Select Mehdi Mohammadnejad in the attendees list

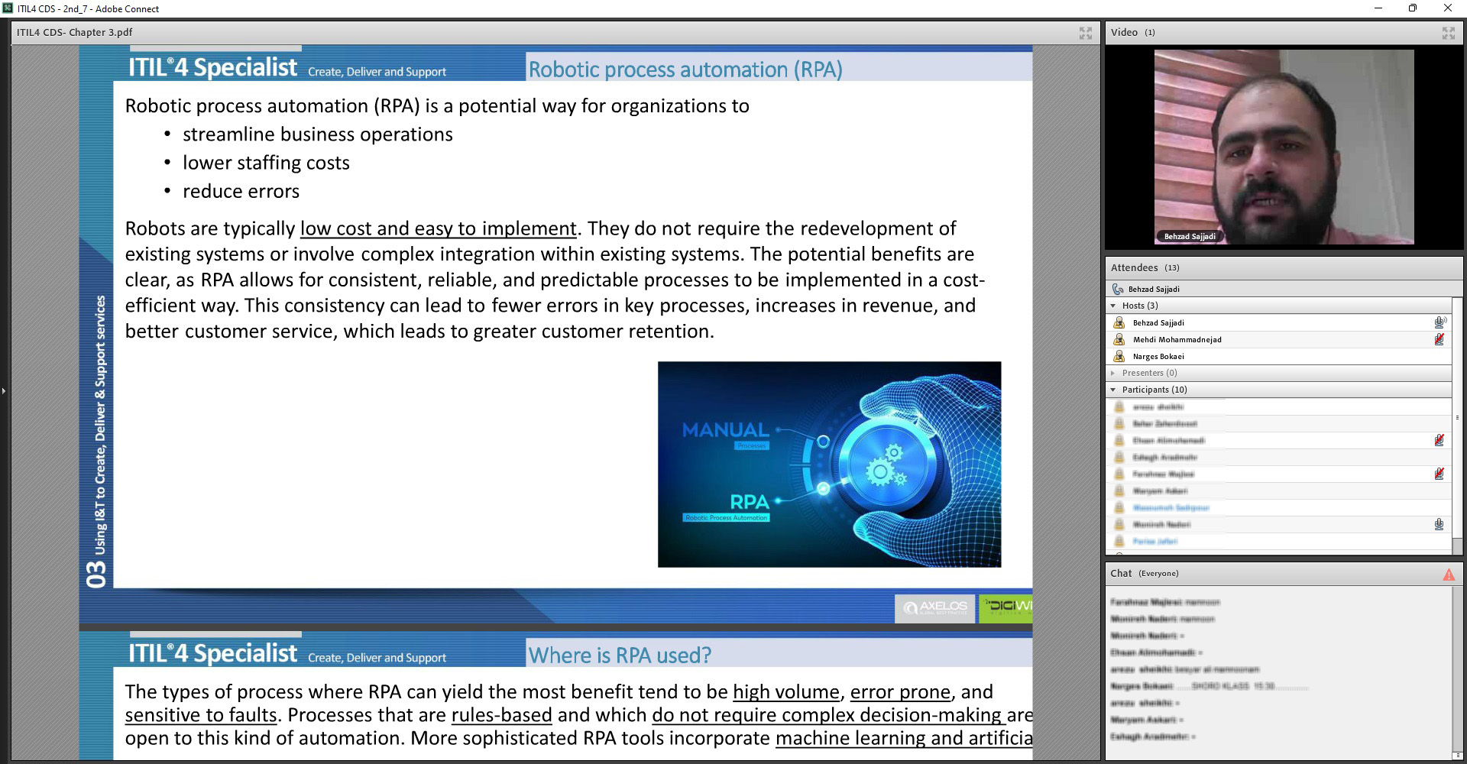click(1177, 339)
